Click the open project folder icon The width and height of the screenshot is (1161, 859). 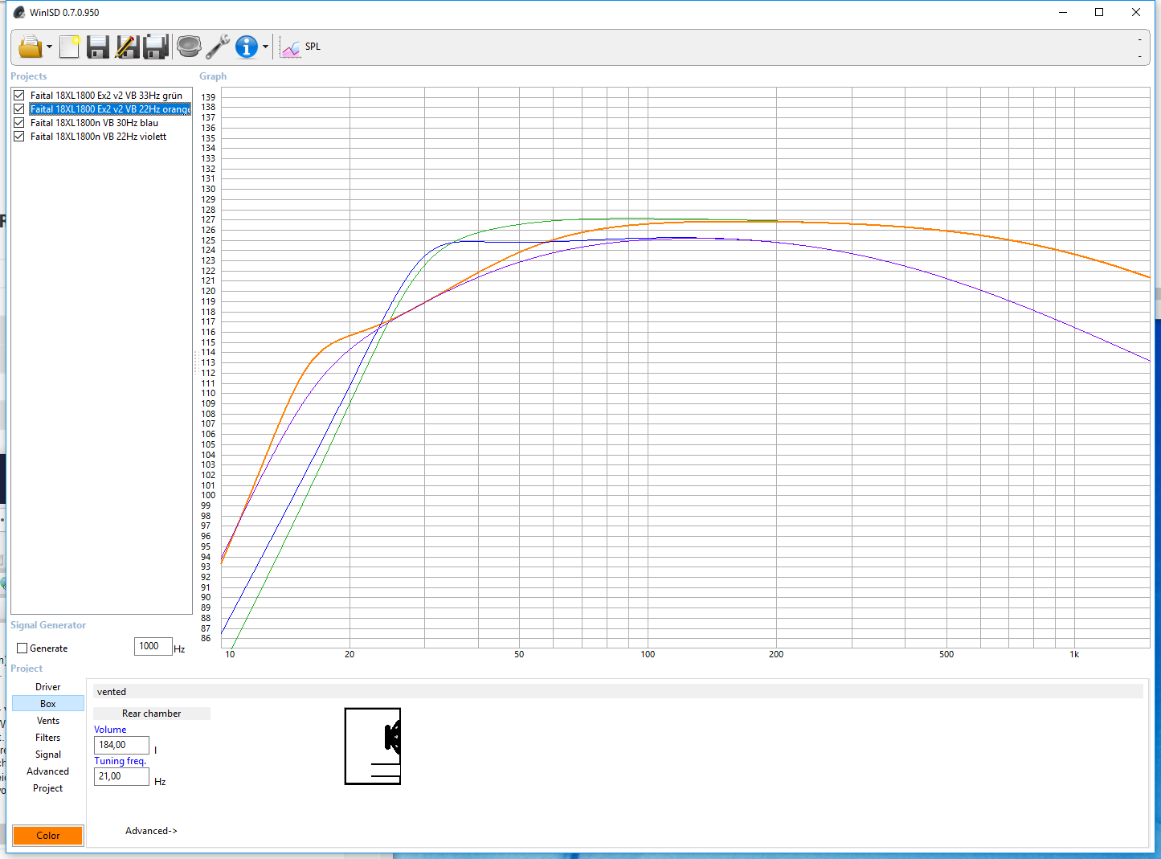click(x=30, y=47)
